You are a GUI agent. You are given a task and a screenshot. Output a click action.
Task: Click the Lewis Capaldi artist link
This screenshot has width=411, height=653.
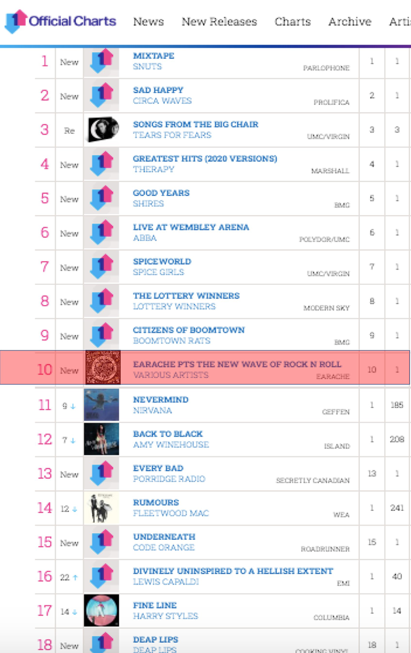click(x=166, y=582)
